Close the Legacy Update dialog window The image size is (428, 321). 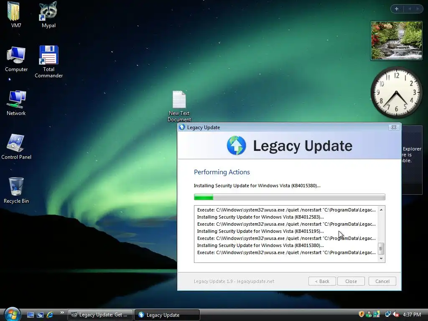[x=394, y=127]
